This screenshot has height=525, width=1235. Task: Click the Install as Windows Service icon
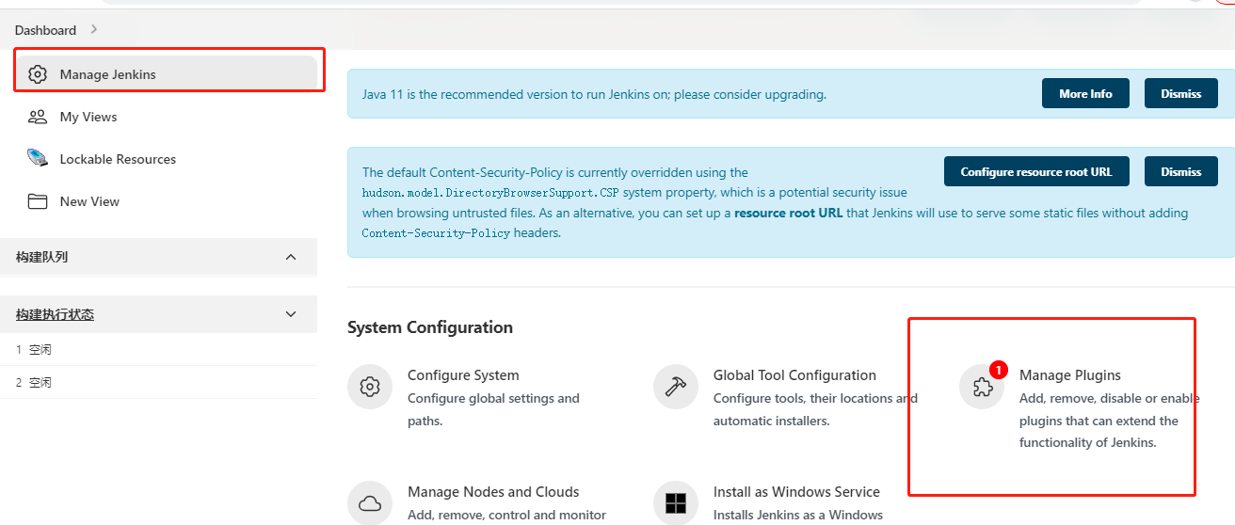[x=676, y=503]
